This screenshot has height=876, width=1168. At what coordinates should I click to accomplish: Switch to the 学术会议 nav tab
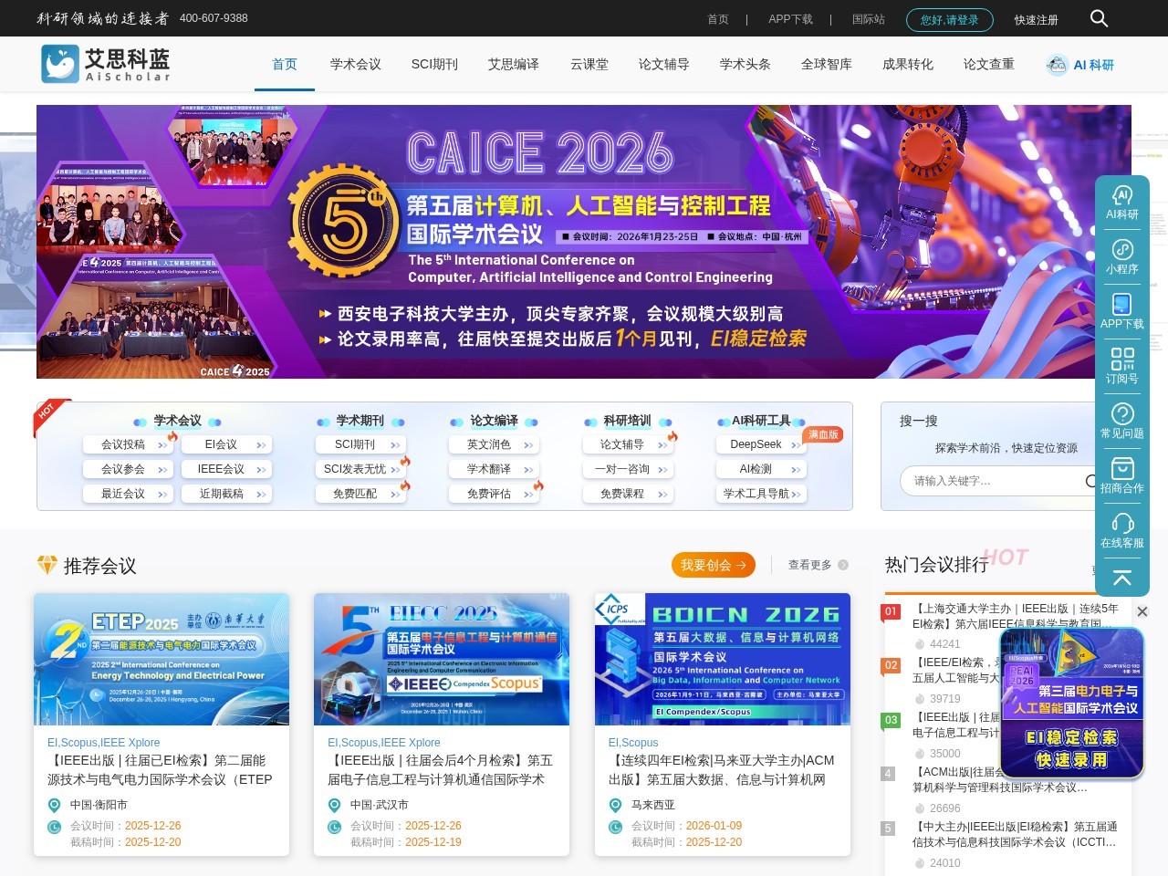355,64
